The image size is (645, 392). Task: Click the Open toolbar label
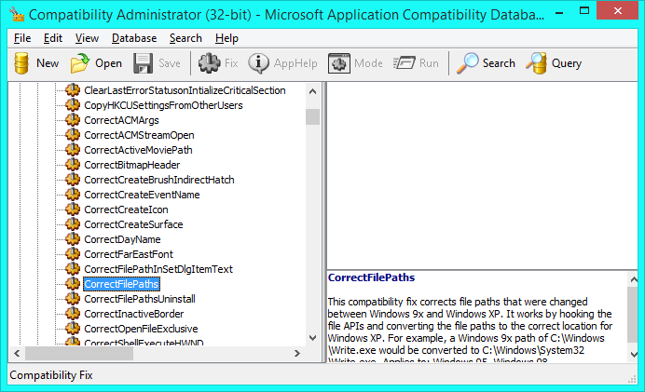[109, 63]
